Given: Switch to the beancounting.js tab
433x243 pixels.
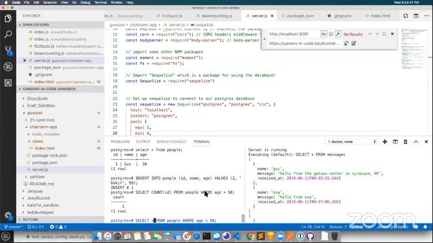Looking at the screenshot, I should point(214,16).
